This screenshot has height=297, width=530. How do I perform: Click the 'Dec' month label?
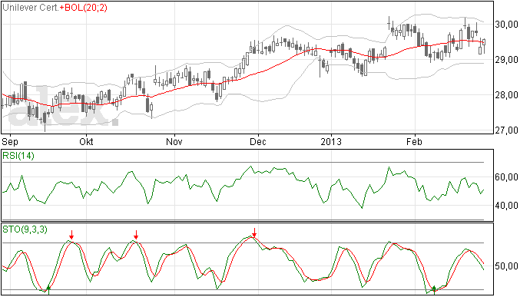[258, 141]
